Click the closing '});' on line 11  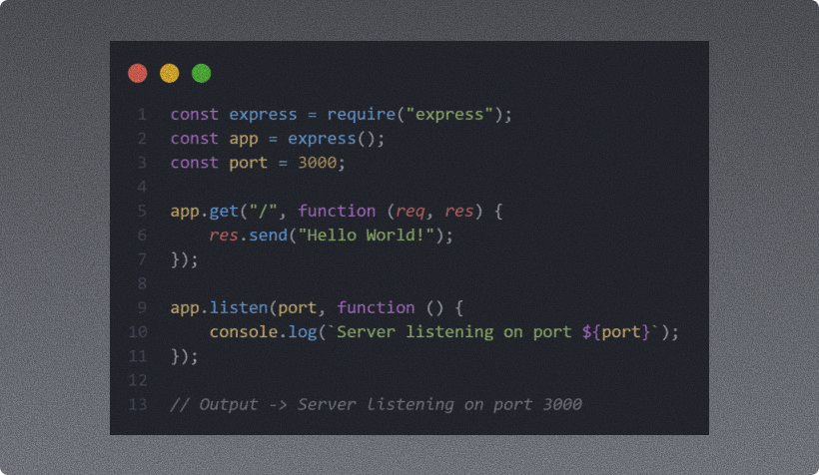185,356
